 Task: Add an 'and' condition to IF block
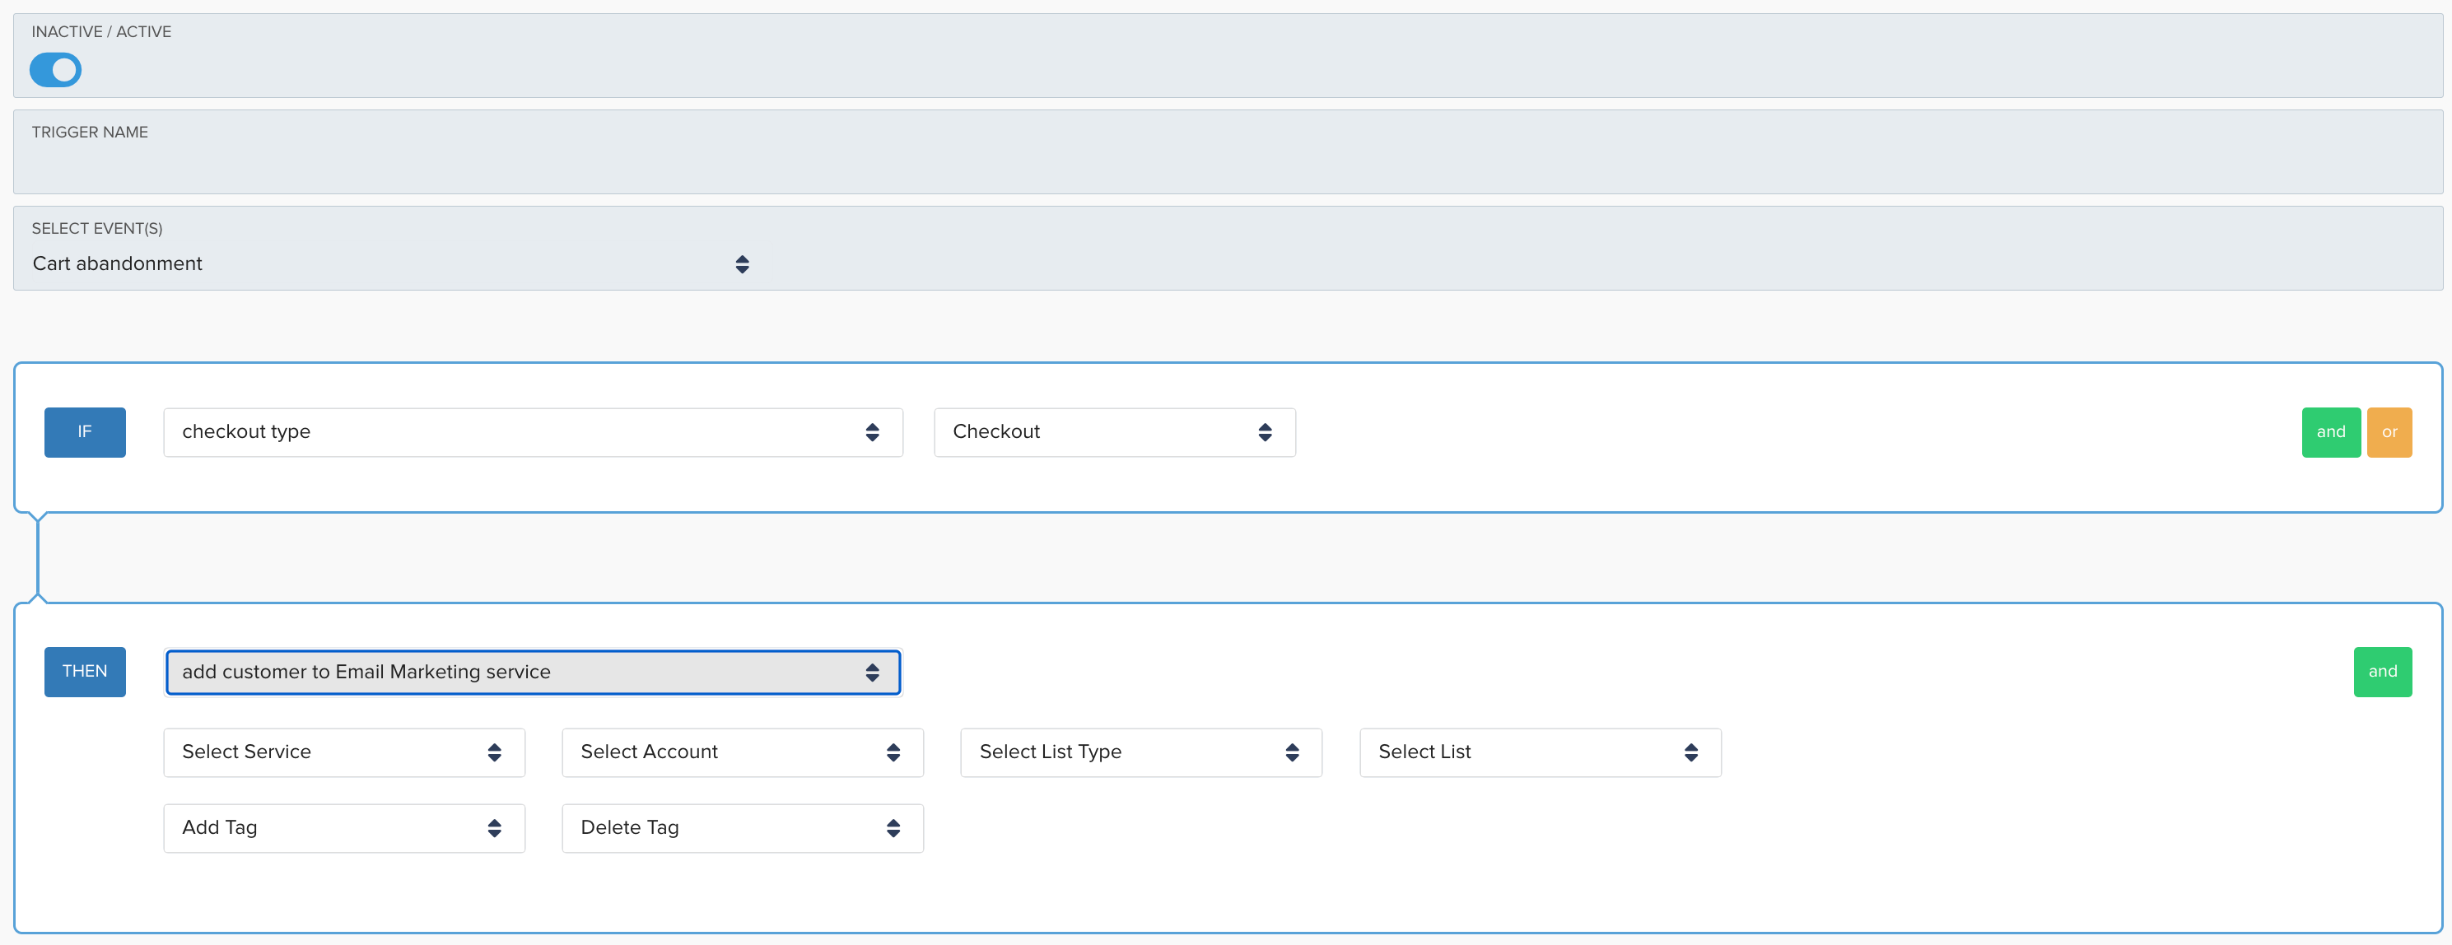tap(2330, 432)
